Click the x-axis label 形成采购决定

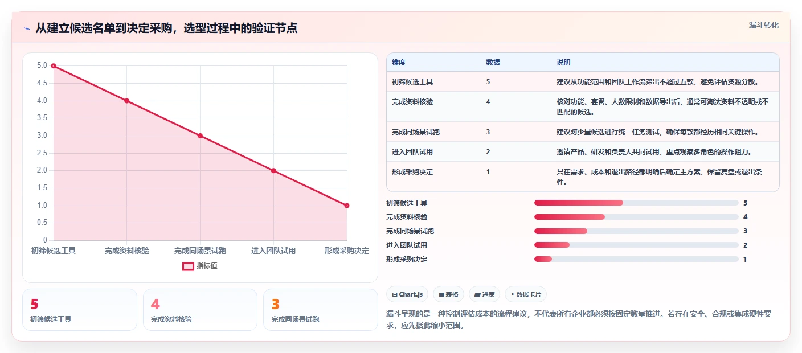(x=346, y=251)
